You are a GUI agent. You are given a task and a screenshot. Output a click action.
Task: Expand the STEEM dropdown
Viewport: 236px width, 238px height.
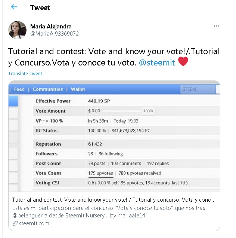point(198,89)
